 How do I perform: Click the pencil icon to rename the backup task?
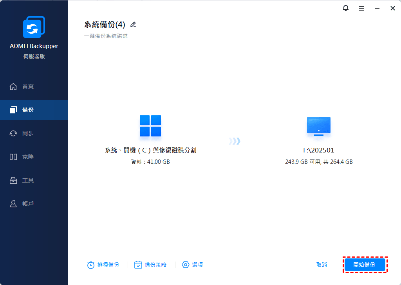click(x=133, y=25)
